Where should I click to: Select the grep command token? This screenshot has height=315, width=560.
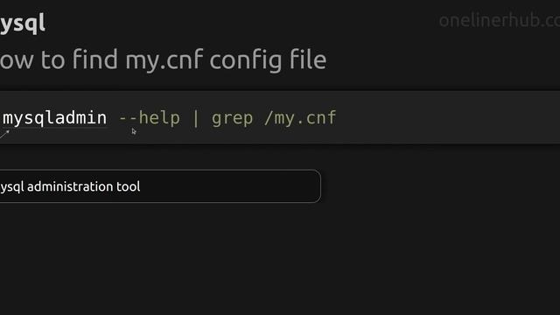point(232,118)
